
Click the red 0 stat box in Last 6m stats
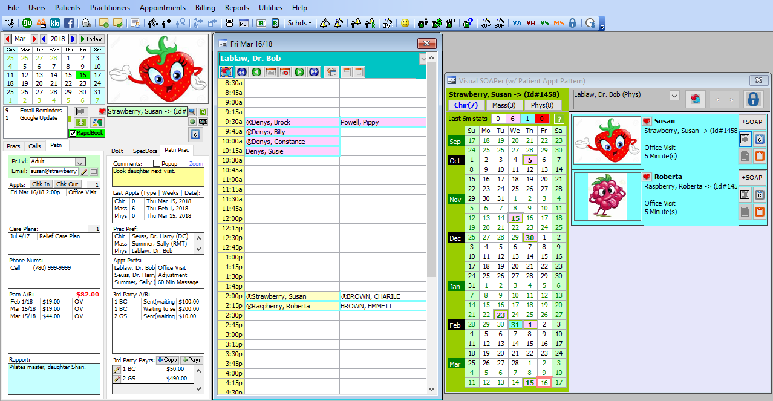pyautogui.click(x=542, y=119)
